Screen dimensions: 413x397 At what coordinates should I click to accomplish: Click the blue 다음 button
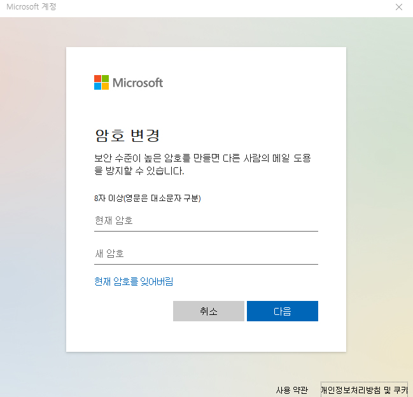click(283, 311)
